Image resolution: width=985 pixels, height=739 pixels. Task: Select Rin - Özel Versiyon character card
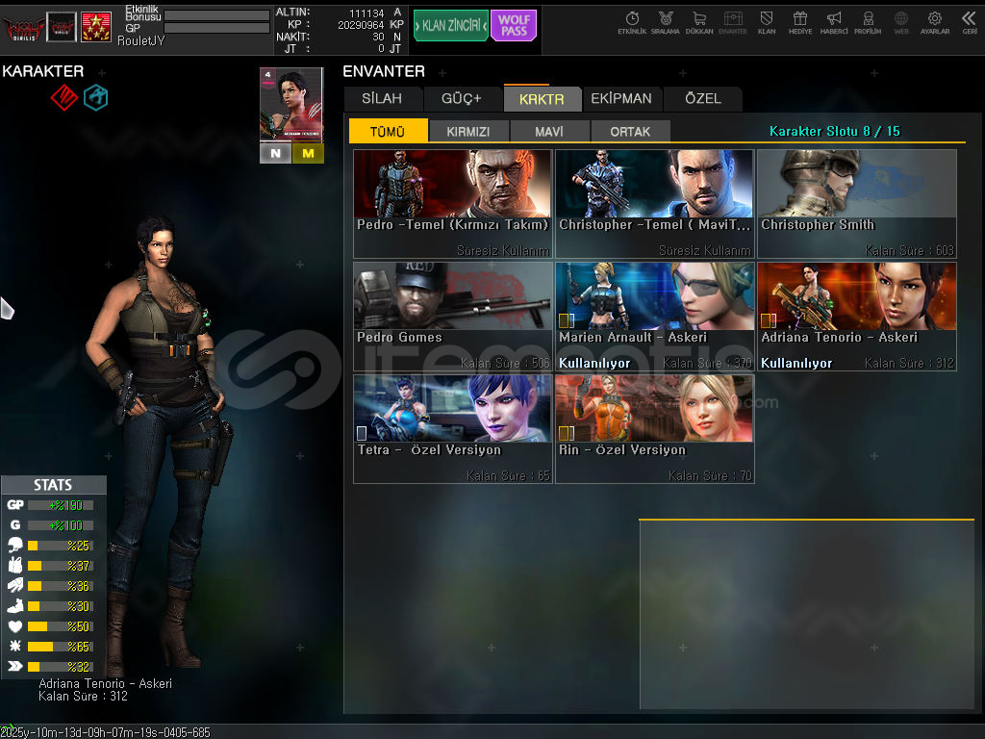pyautogui.click(x=654, y=428)
